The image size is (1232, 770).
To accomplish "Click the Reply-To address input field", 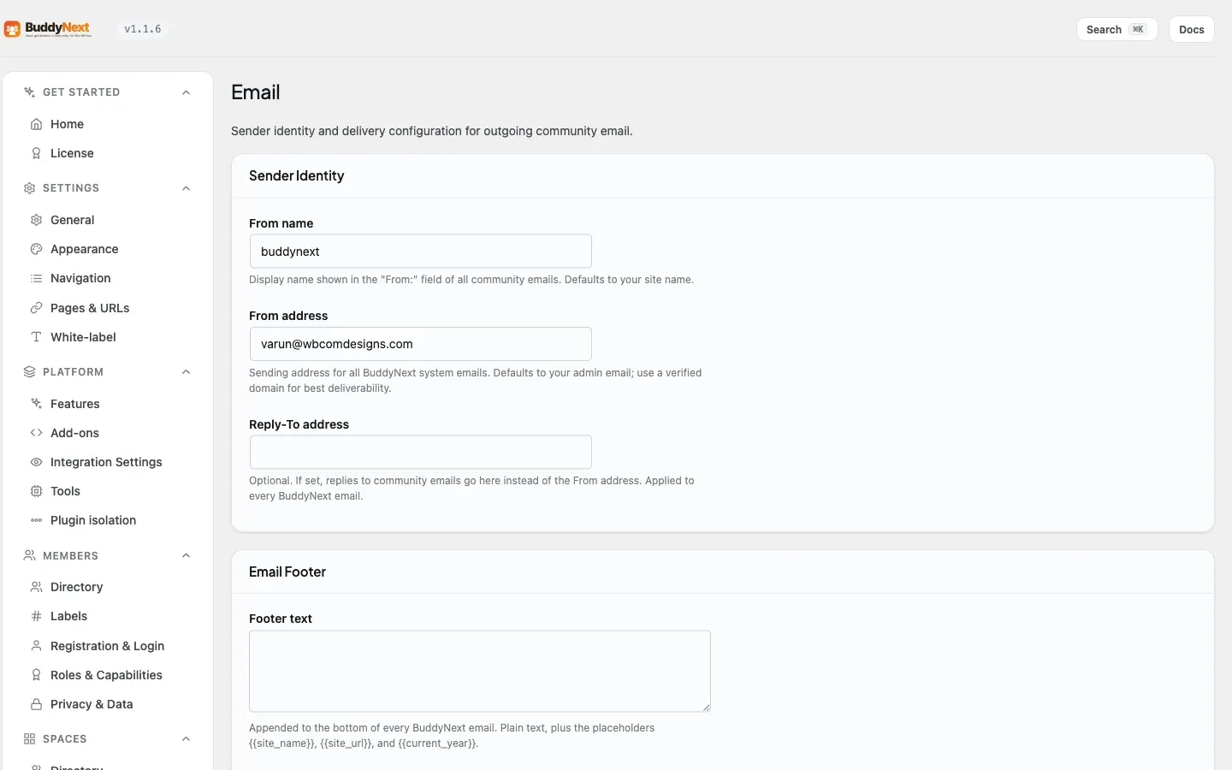I will 420,452.
